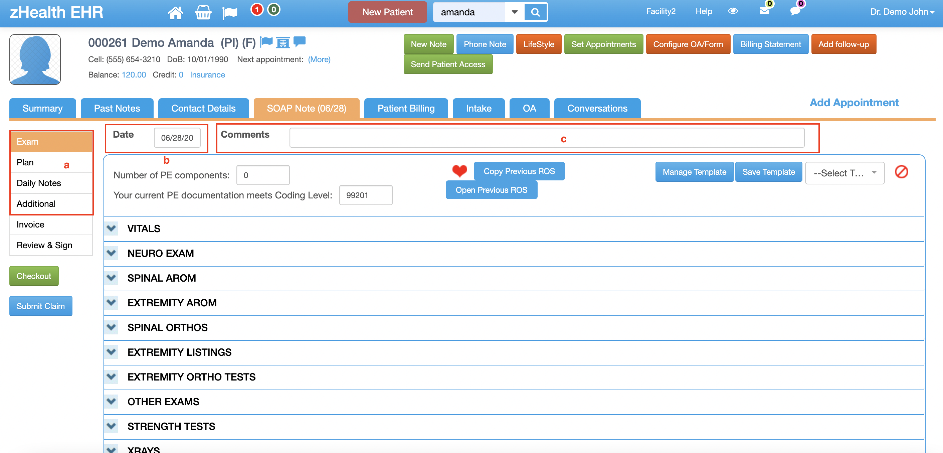
Task: Select the red heart icon
Action: coord(459,171)
